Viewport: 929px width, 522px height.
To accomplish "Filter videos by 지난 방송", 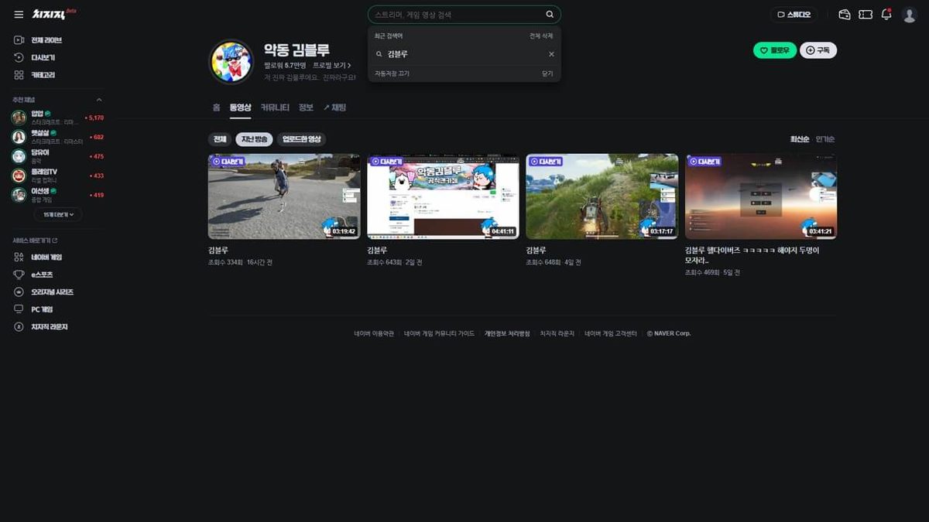I will pos(255,139).
